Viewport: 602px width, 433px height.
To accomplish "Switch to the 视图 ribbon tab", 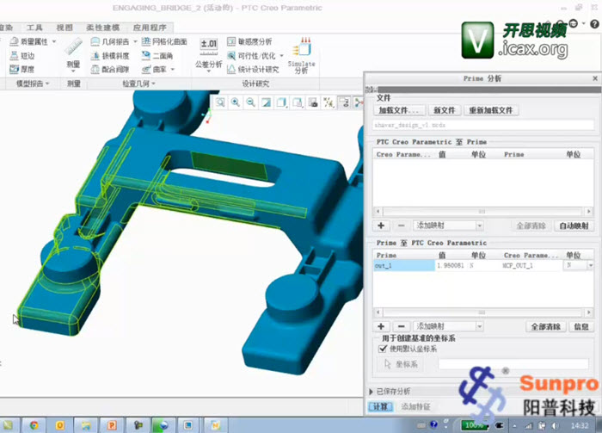I will click(64, 28).
